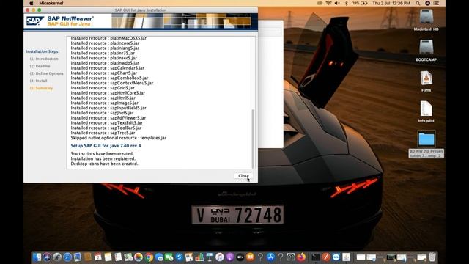Image resolution: width=469 pixels, height=264 pixels.
Task: Click the 'Installation has been registered.' line
Action: pyautogui.click(x=103, y=158)
